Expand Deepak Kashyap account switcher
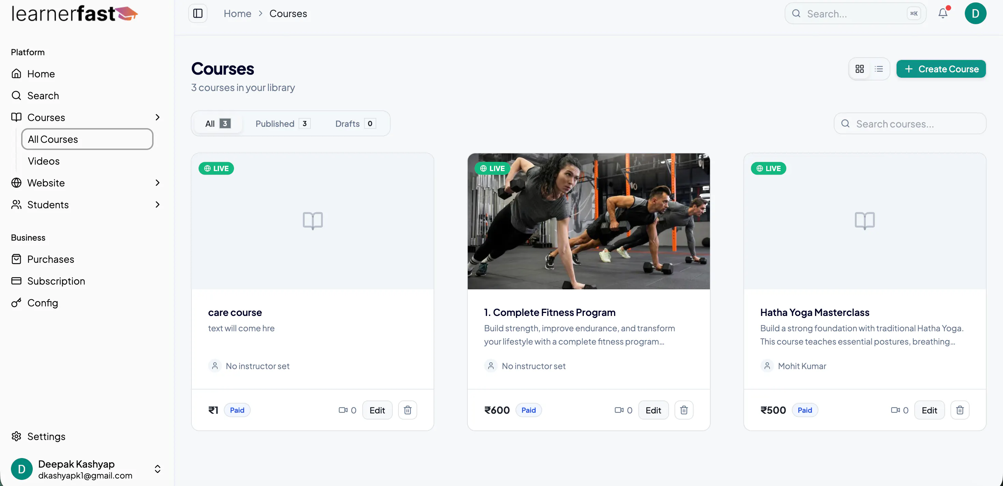The height and width of the screenshot is (486, 1003). click(157, 469)
